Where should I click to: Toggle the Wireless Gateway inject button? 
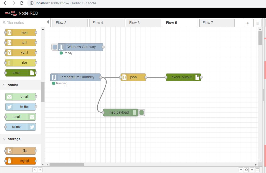pyautogui.click(x=55, y=47)
